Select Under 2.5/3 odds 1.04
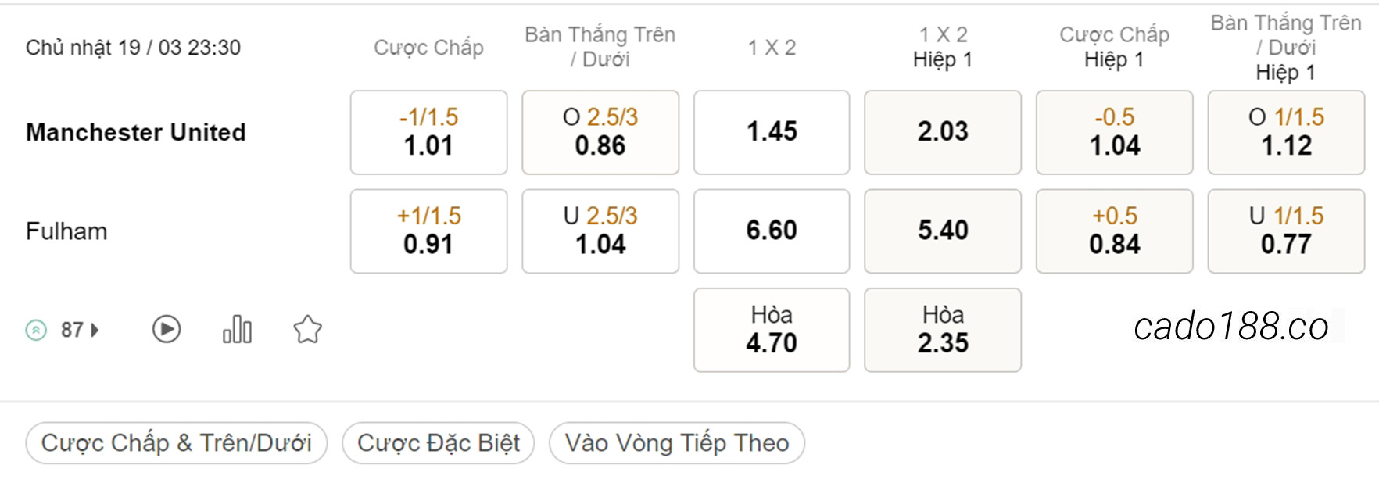The width and height of the screenshot is (1379, 483). click(600, 231)
